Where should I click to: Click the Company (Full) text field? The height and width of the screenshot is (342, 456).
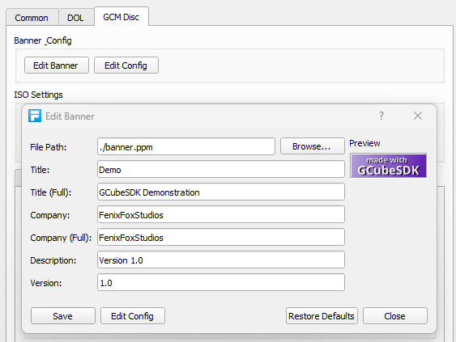pos(221,237)
